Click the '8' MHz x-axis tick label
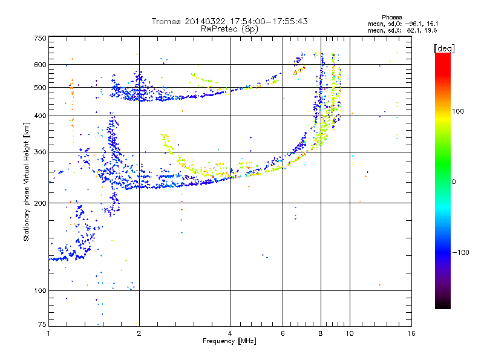This screenshot has width=484, height=363. pyautogui.click(x=321, y=333)
